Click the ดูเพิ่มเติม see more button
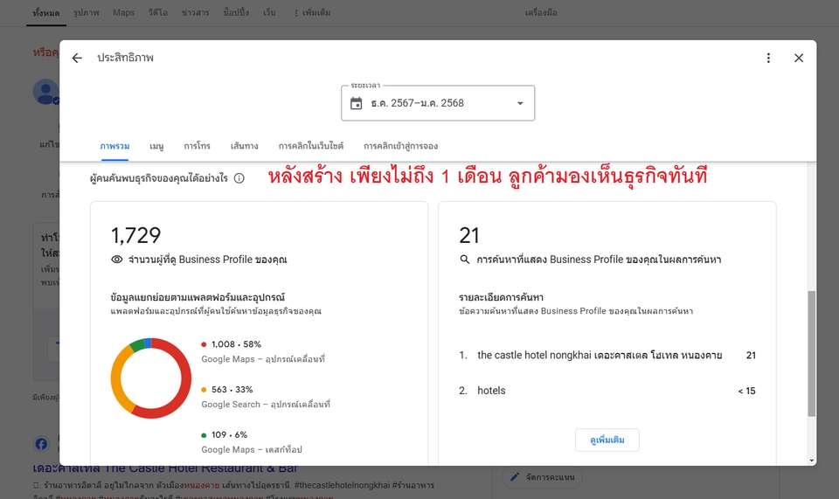Screen dimensions: 839x499 point(607,440)
